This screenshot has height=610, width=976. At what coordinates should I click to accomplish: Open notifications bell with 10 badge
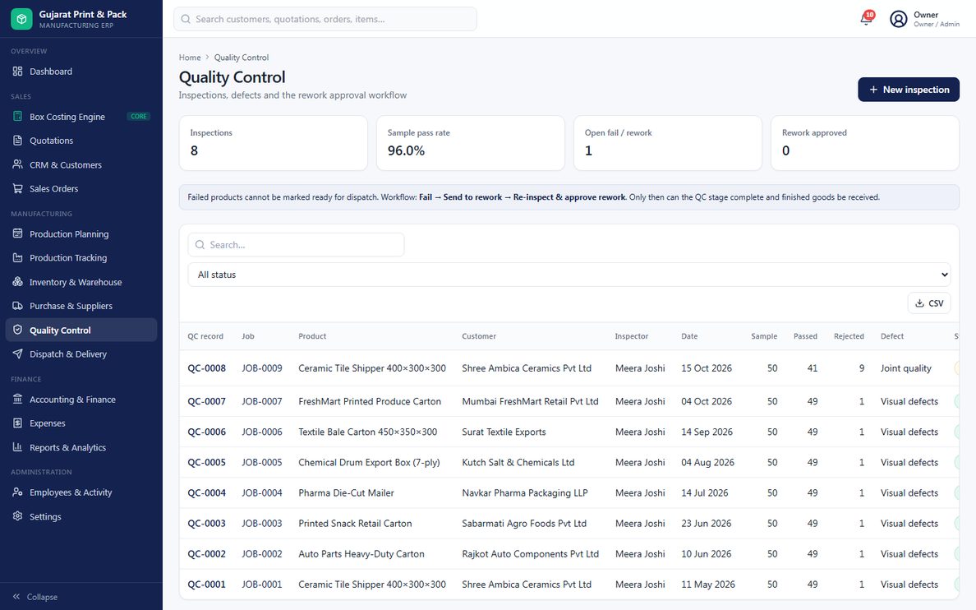pyautogui.click(x=866, y=19)
